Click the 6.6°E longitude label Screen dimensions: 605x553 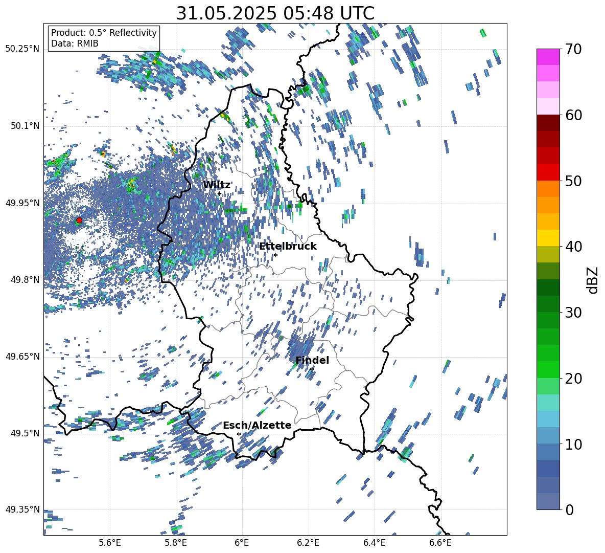tap(440, 543)
